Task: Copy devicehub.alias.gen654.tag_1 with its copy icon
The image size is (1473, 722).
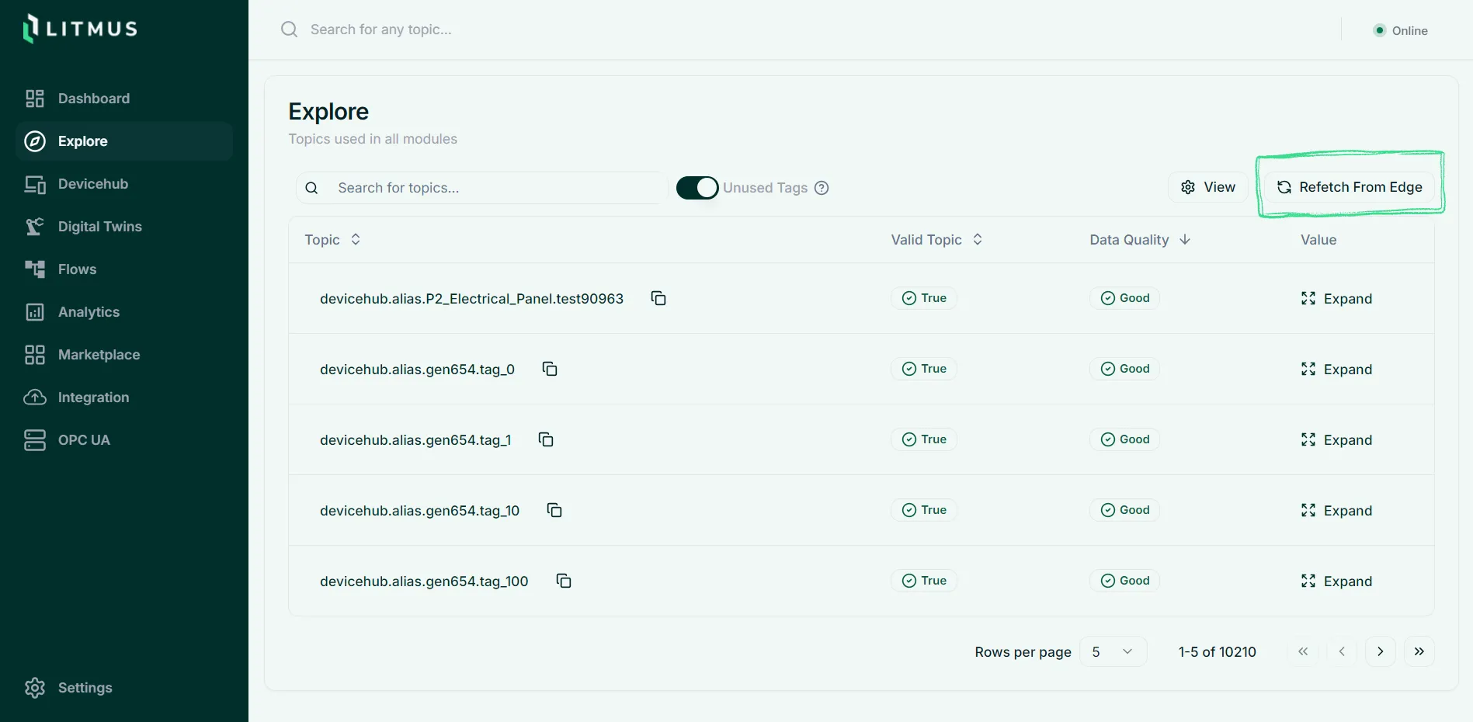Action: [546, 439]
